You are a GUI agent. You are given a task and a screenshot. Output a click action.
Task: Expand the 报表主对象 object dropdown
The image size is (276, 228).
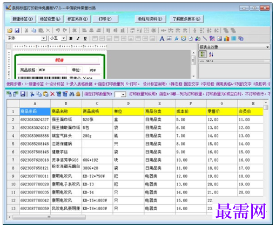click(268, 47)
